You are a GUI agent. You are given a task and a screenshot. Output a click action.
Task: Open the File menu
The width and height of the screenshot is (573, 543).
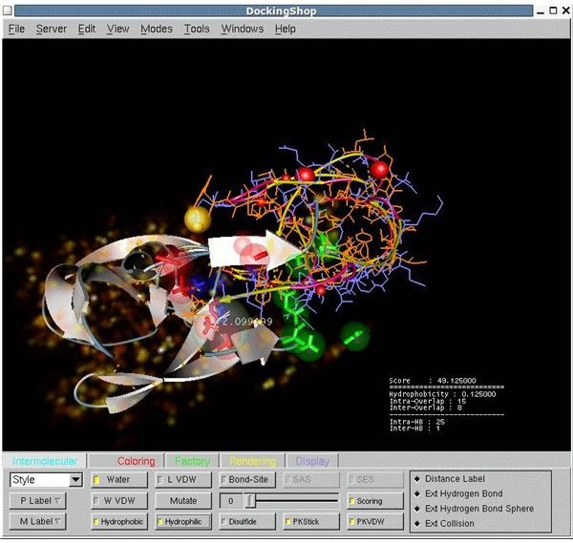[x=16, y=29]
